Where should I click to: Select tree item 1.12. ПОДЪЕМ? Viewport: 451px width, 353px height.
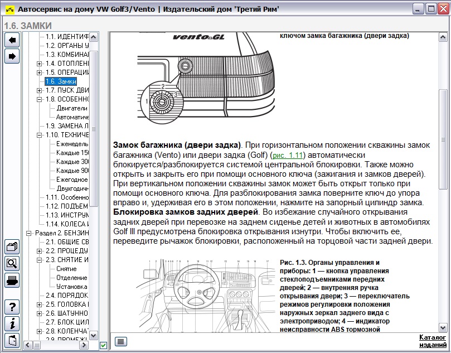(x=67, y=206)
